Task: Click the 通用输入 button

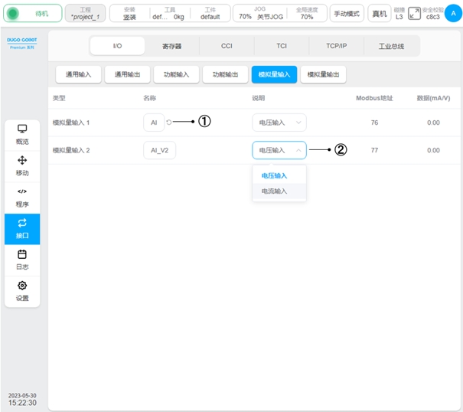Action: [x=79, y=74]
